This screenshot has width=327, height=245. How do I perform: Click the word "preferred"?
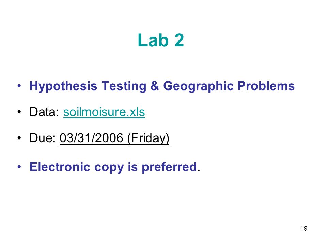(169, 167)
